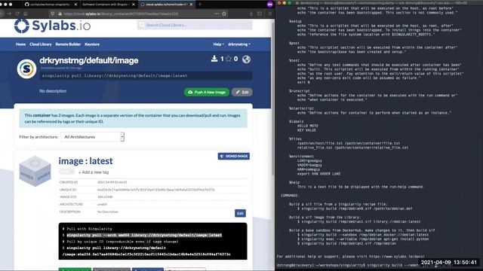Viewport: 483px width, 271px height.
Task: Click the browser URL address bar
Action: (139, 14)
